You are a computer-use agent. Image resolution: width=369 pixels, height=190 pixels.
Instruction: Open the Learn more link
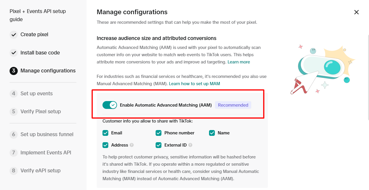coord(239,62)
